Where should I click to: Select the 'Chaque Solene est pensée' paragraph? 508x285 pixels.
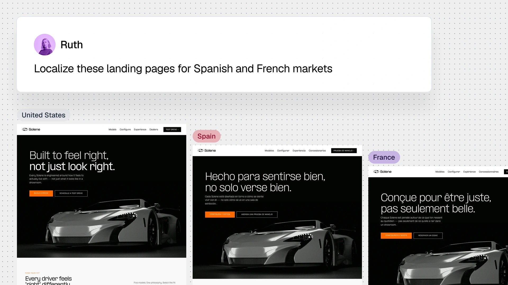click(411, 221)
